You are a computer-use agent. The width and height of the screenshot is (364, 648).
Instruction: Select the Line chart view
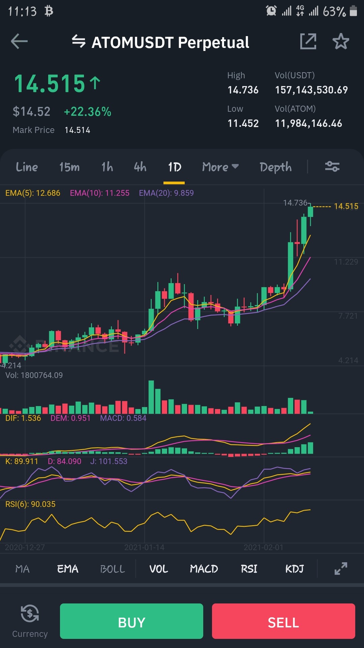pyautogui.click(x=27, y=167)
